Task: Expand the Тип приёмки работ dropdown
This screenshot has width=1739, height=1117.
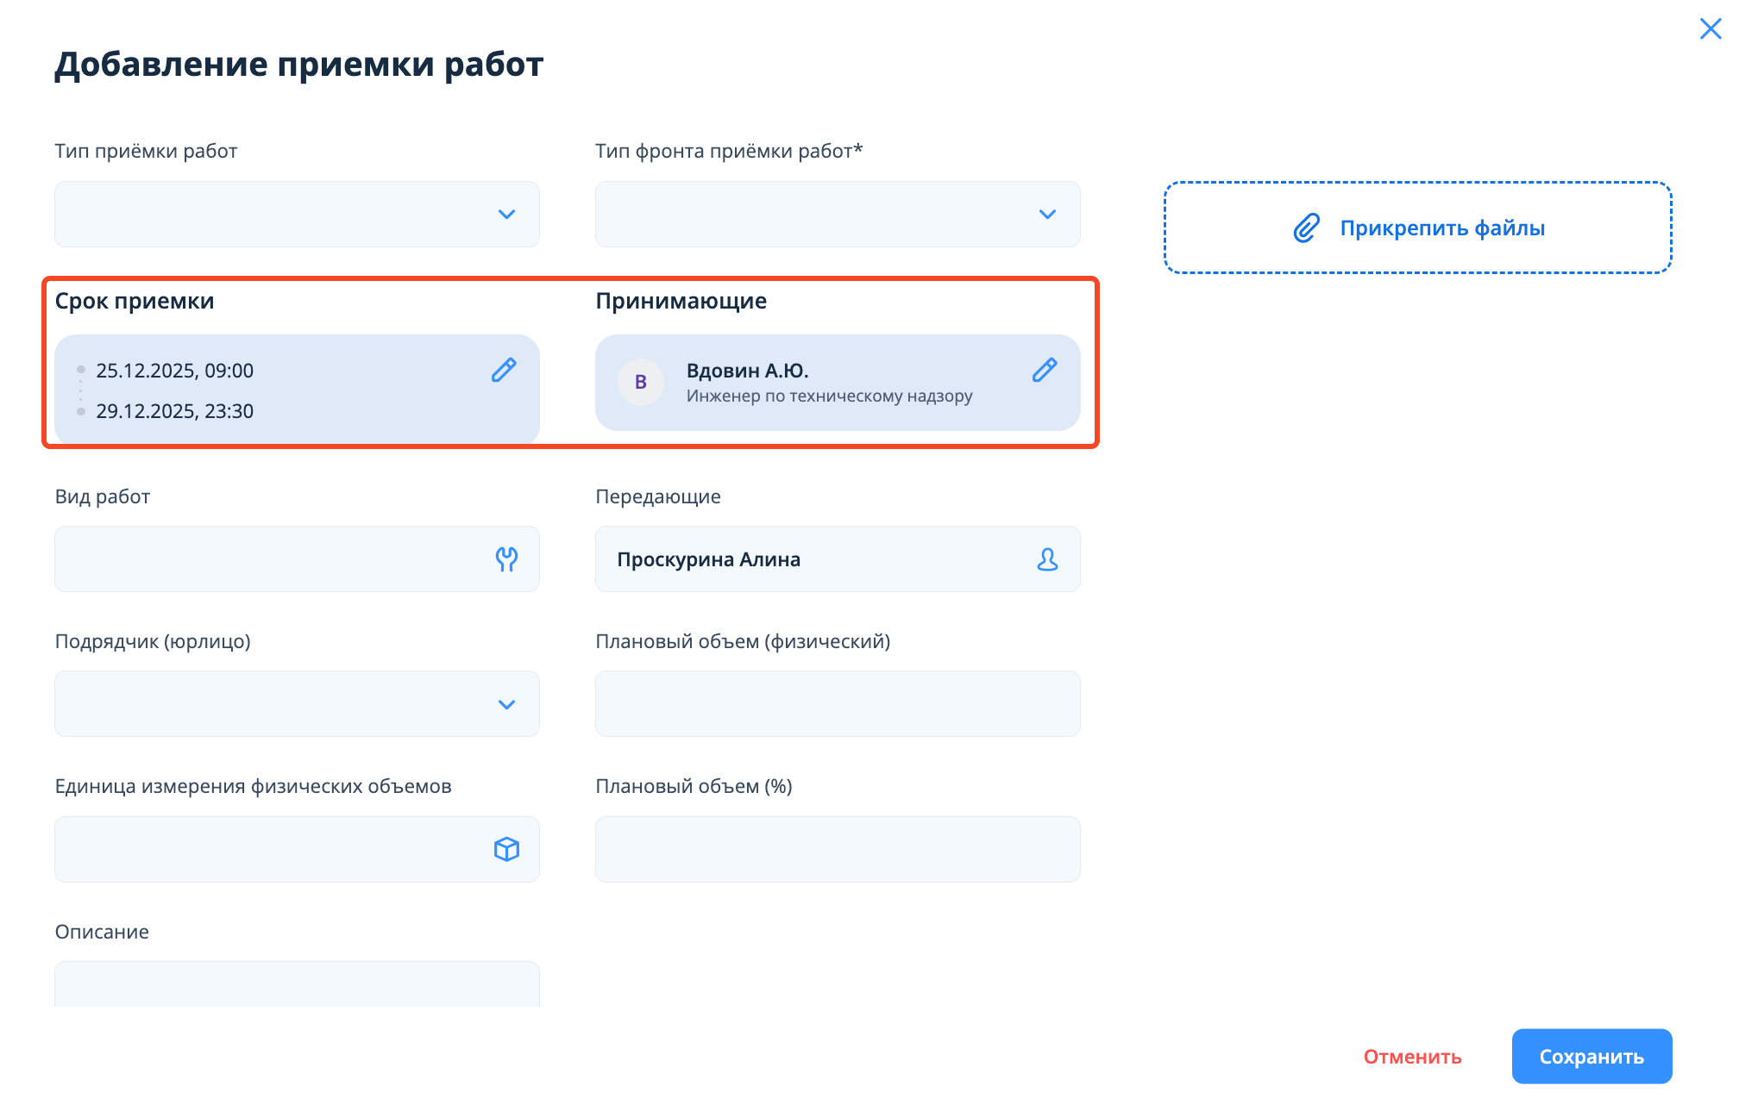Action: (x=506, y=215)
